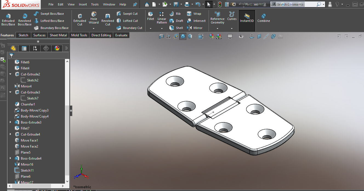
Task: Open the DimXpertManager tab icon
Action: point(46,48)
